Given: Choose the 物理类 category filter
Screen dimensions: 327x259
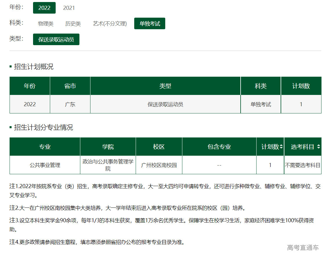Looking at the screenshot, I should click(46, 24).
